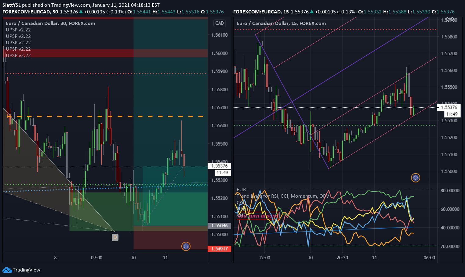Open the economic event icon on the 30-minute chart
Screen dimensions: 465x277
click(x=186, y=246)
